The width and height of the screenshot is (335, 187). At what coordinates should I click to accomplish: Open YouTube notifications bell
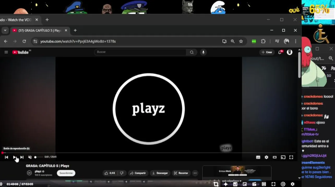pyautogui.click(x=280, y=52)
